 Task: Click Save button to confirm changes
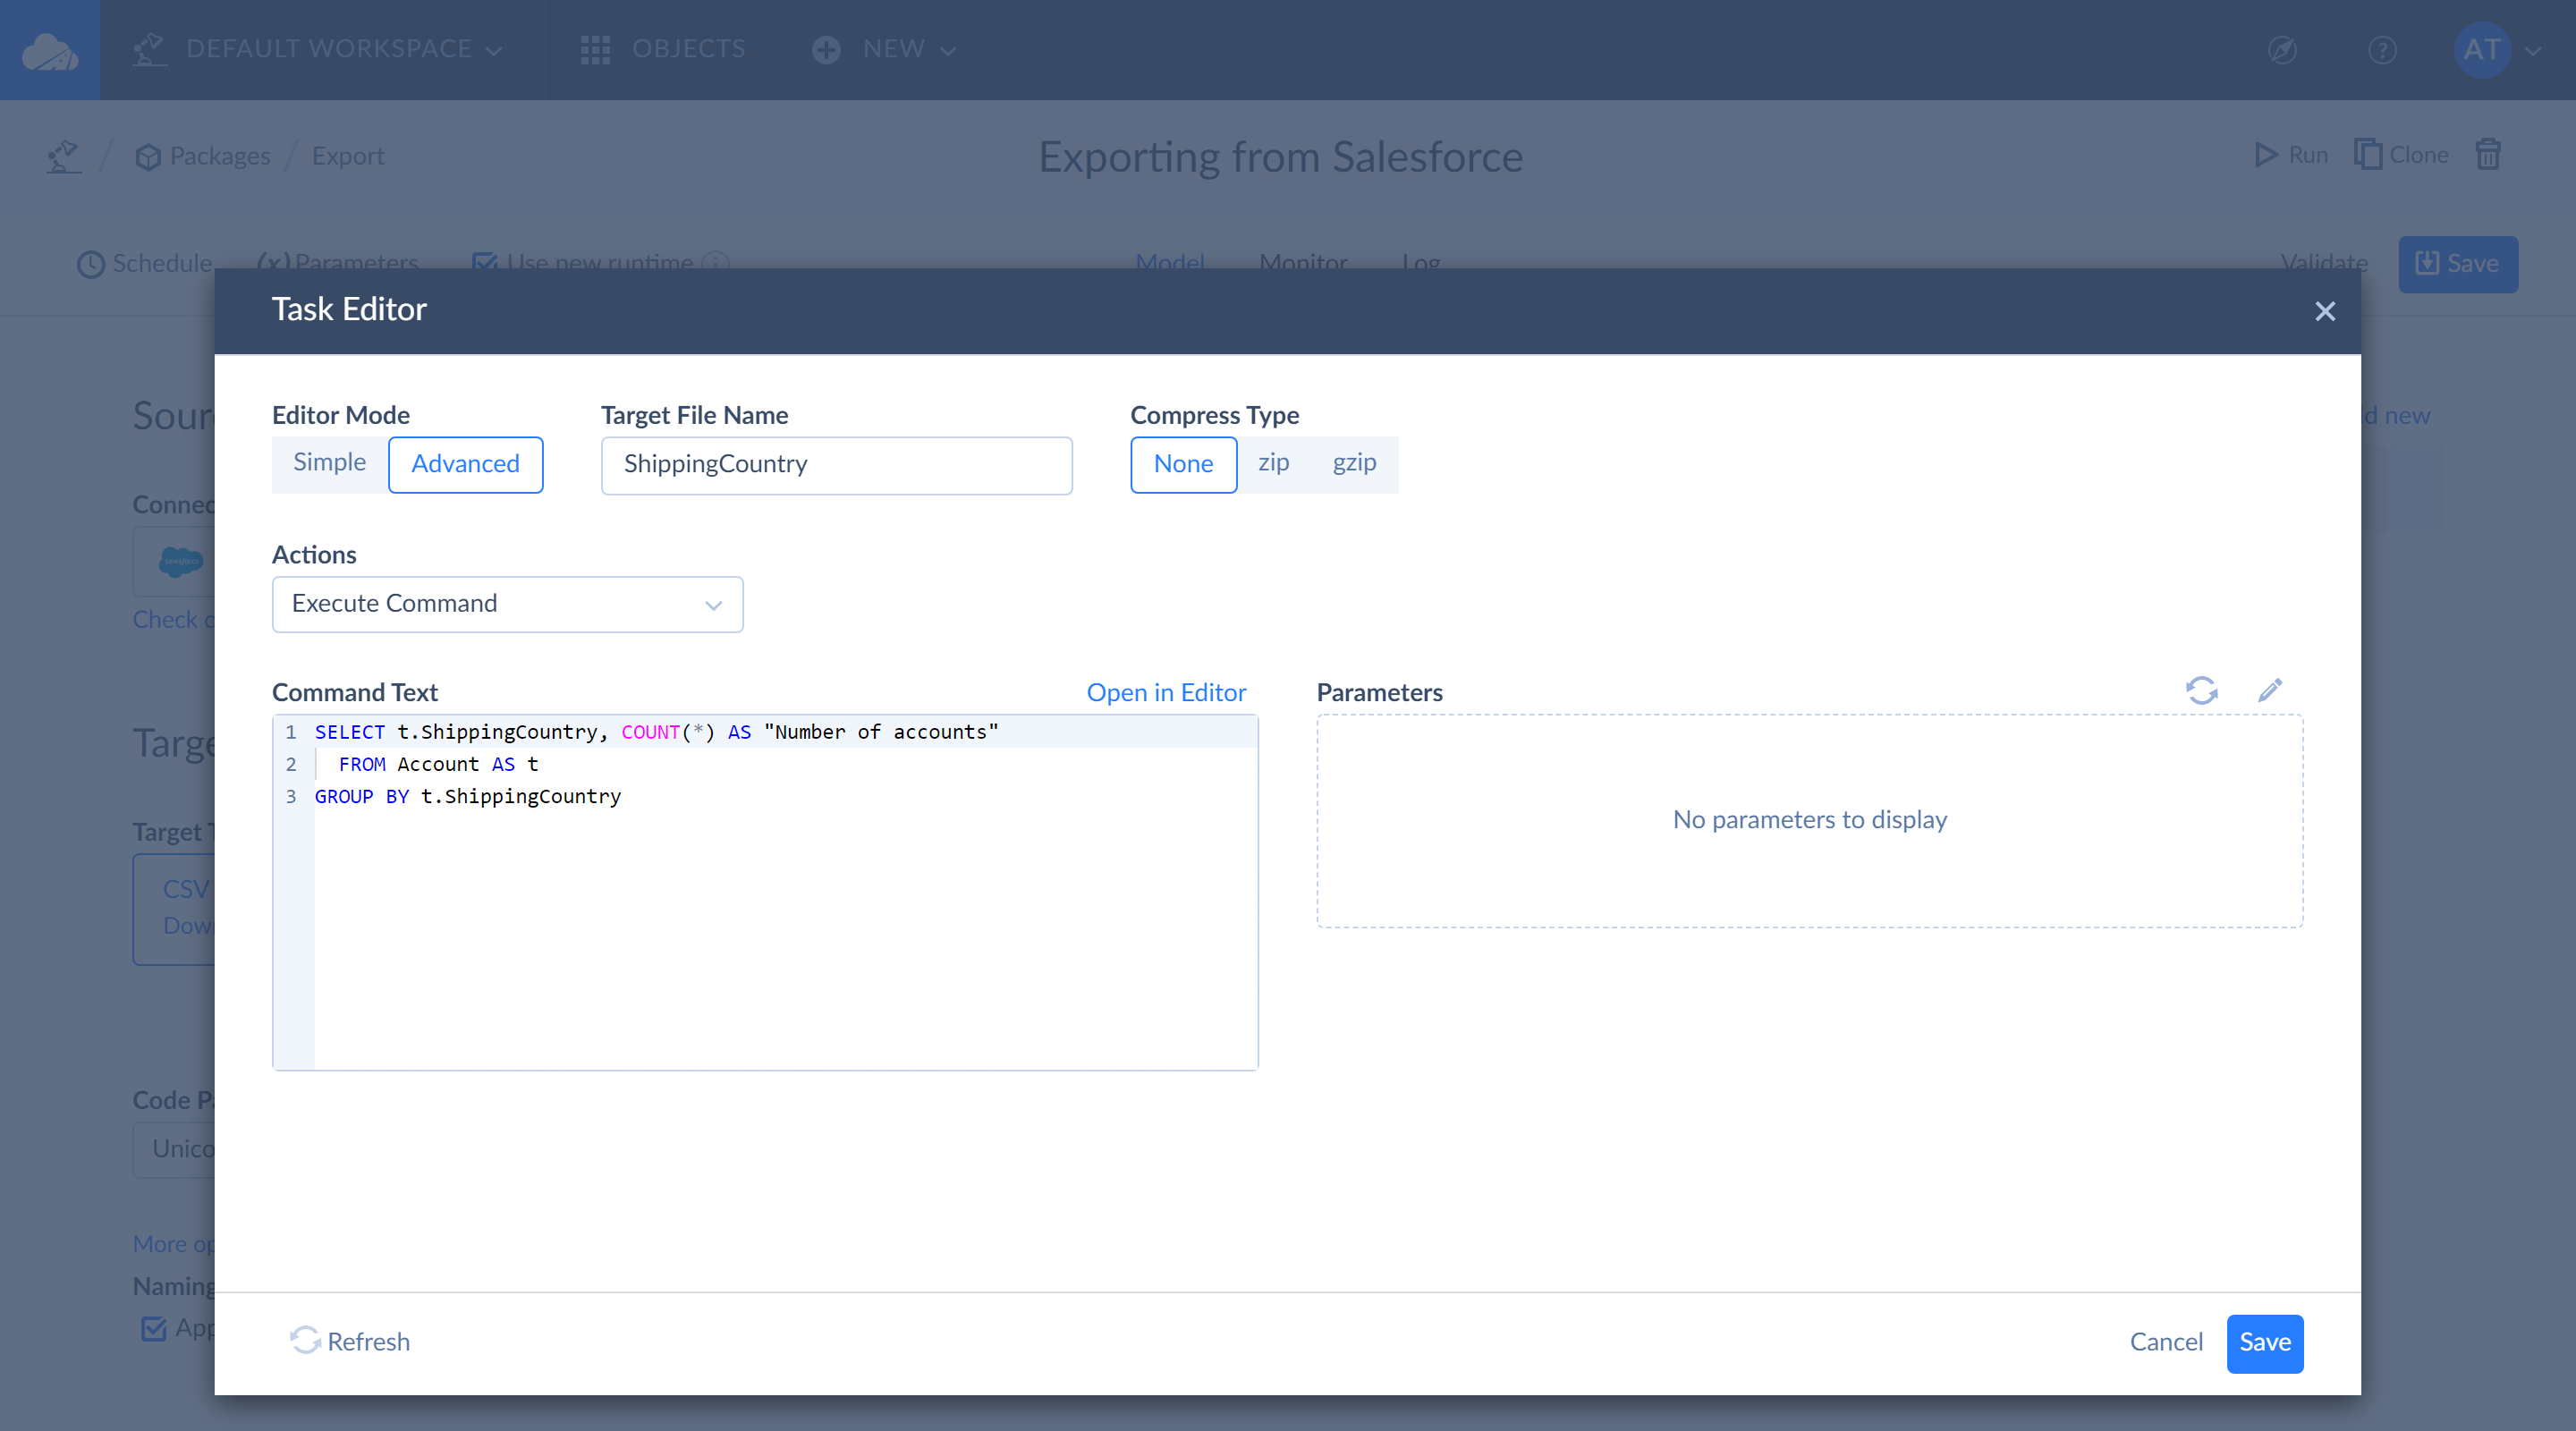2260,1342
